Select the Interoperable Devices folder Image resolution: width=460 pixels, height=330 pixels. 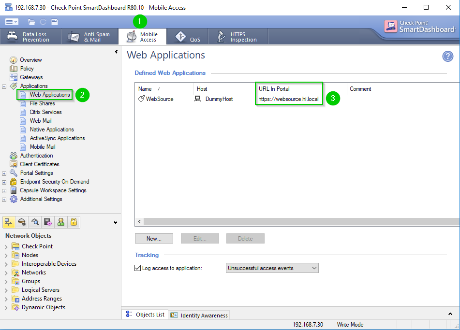click(x=44, y=264)
